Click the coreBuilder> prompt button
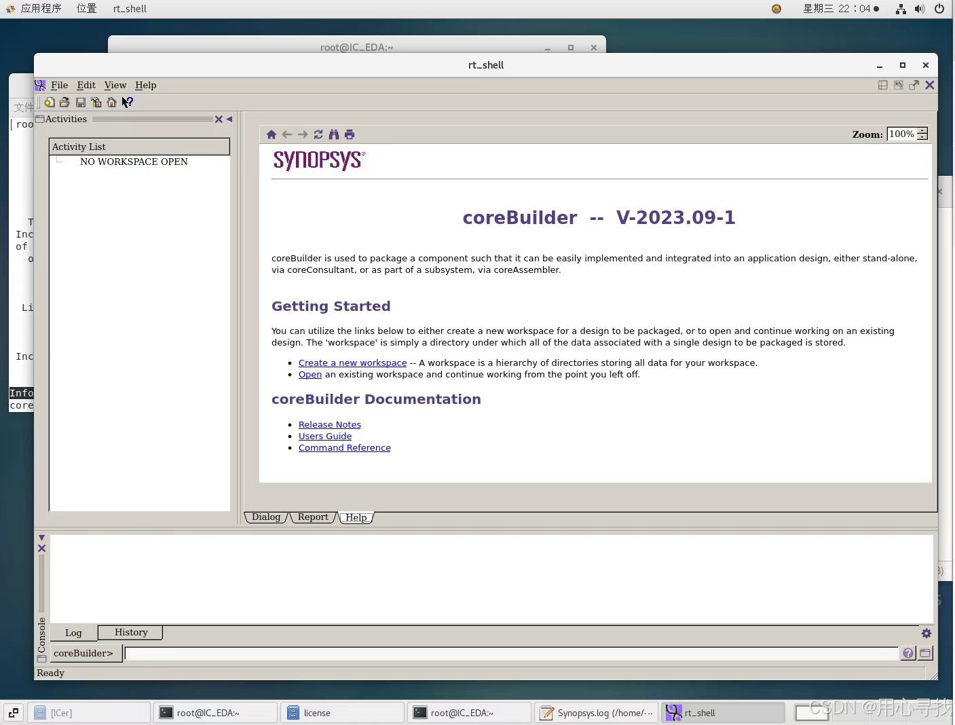 point(86,653)
